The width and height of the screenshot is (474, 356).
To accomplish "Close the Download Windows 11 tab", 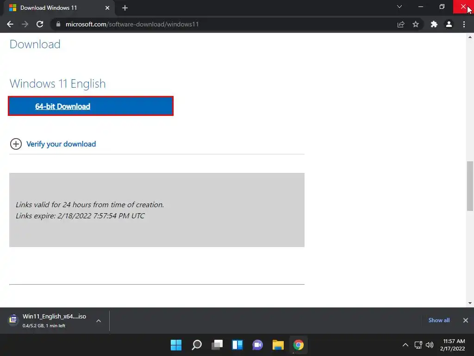I will click(107, 8).
